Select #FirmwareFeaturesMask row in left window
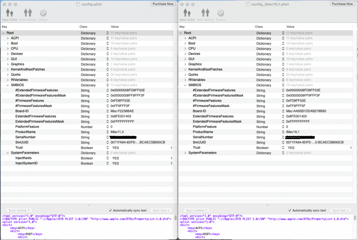 (x=87, y=106)
